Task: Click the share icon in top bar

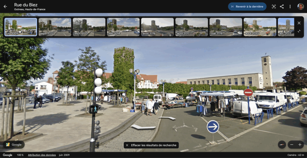Action: pyautogui.click(x=282, y=7)
